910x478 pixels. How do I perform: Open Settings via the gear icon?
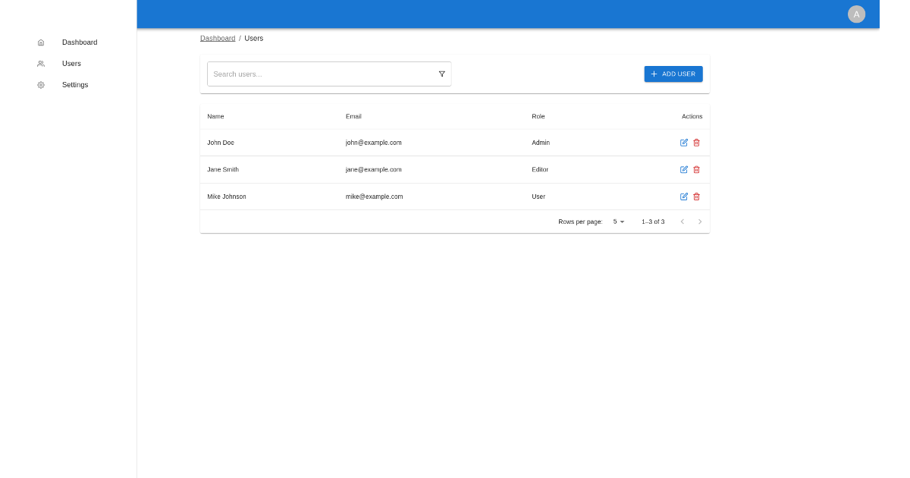pyautogui.click(x=41, y=85)
